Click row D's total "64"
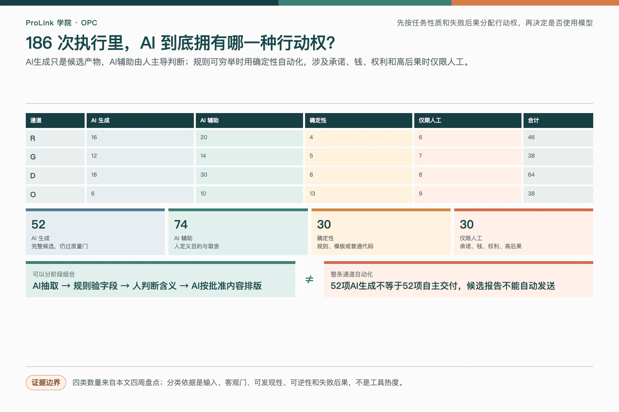This screenshot has width=619, height=412. (x=531, y=175)
